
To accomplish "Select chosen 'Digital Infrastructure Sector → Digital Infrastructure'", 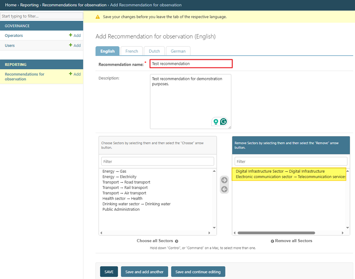I will click(280, 171).
